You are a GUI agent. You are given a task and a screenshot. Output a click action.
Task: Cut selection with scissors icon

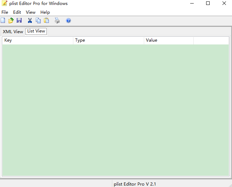pyautogui.click(x=30, y=20)
